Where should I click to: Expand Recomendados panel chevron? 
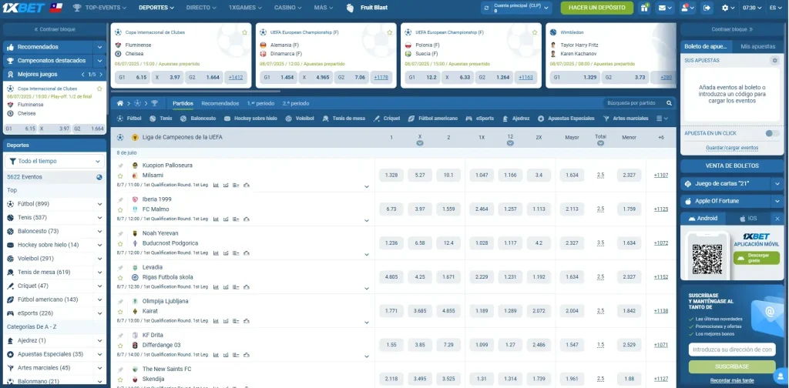[x=99, y=47]
